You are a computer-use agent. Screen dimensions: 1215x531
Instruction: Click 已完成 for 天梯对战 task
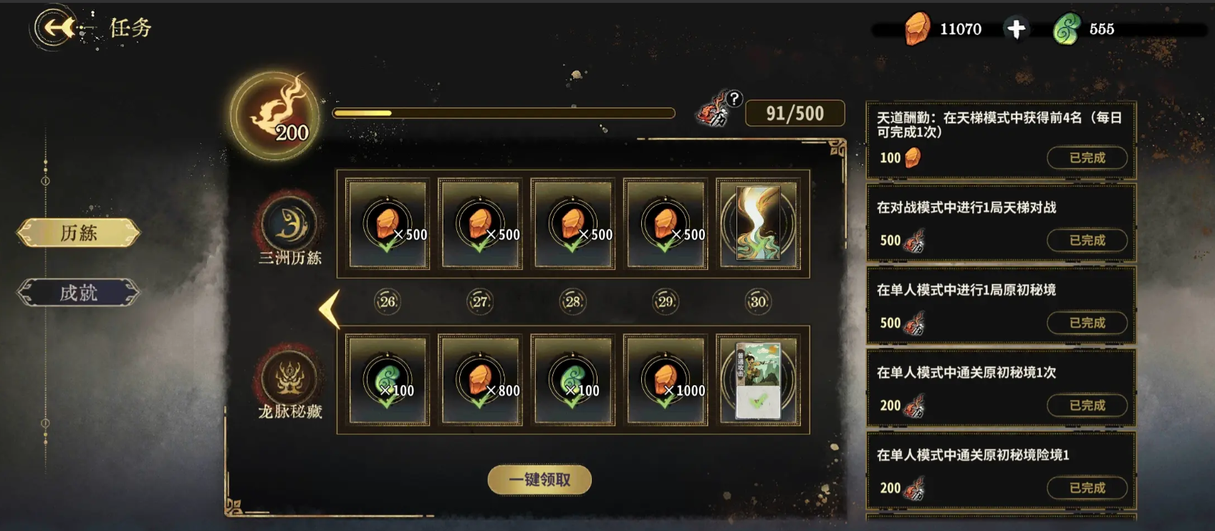[x=1087, y=240]
